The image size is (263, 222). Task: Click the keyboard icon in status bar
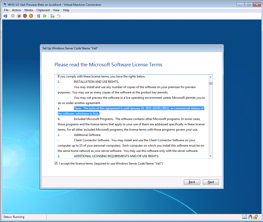(x=244, y=217)
